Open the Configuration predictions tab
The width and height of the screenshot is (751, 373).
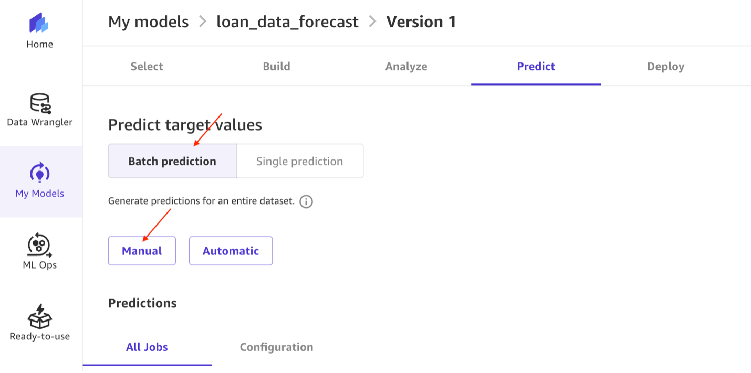[x=276, y=347]
